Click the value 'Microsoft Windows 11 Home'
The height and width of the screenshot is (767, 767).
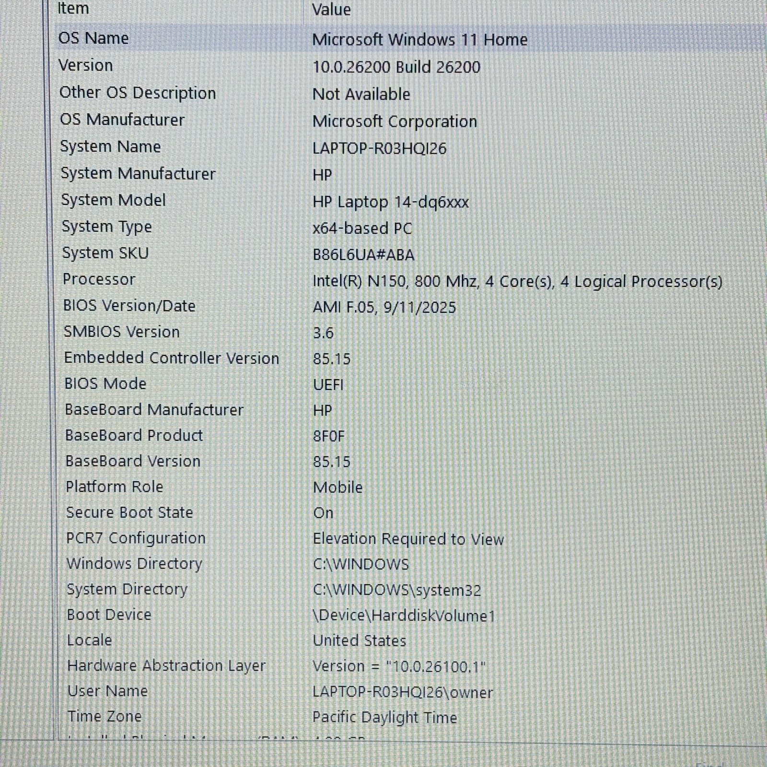click(419, 39)
